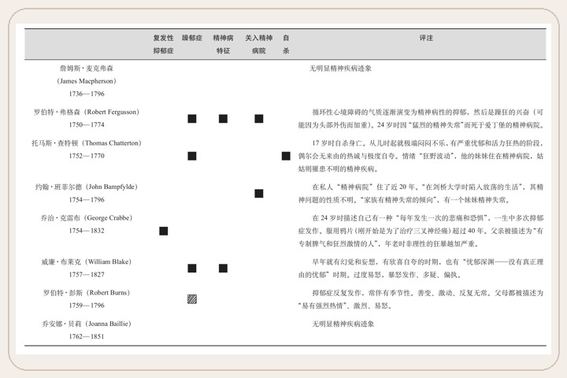This screenshot has height=378, width=567.
Task: Click Chatterton's comment beginning 17 岁时自杀身亡
Action: click(x=421, y=156)
